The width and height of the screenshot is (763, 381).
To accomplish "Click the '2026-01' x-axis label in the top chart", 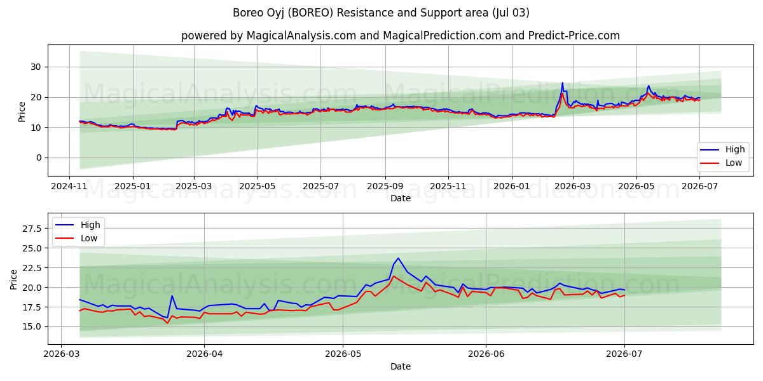I will [x=512, y=187].
